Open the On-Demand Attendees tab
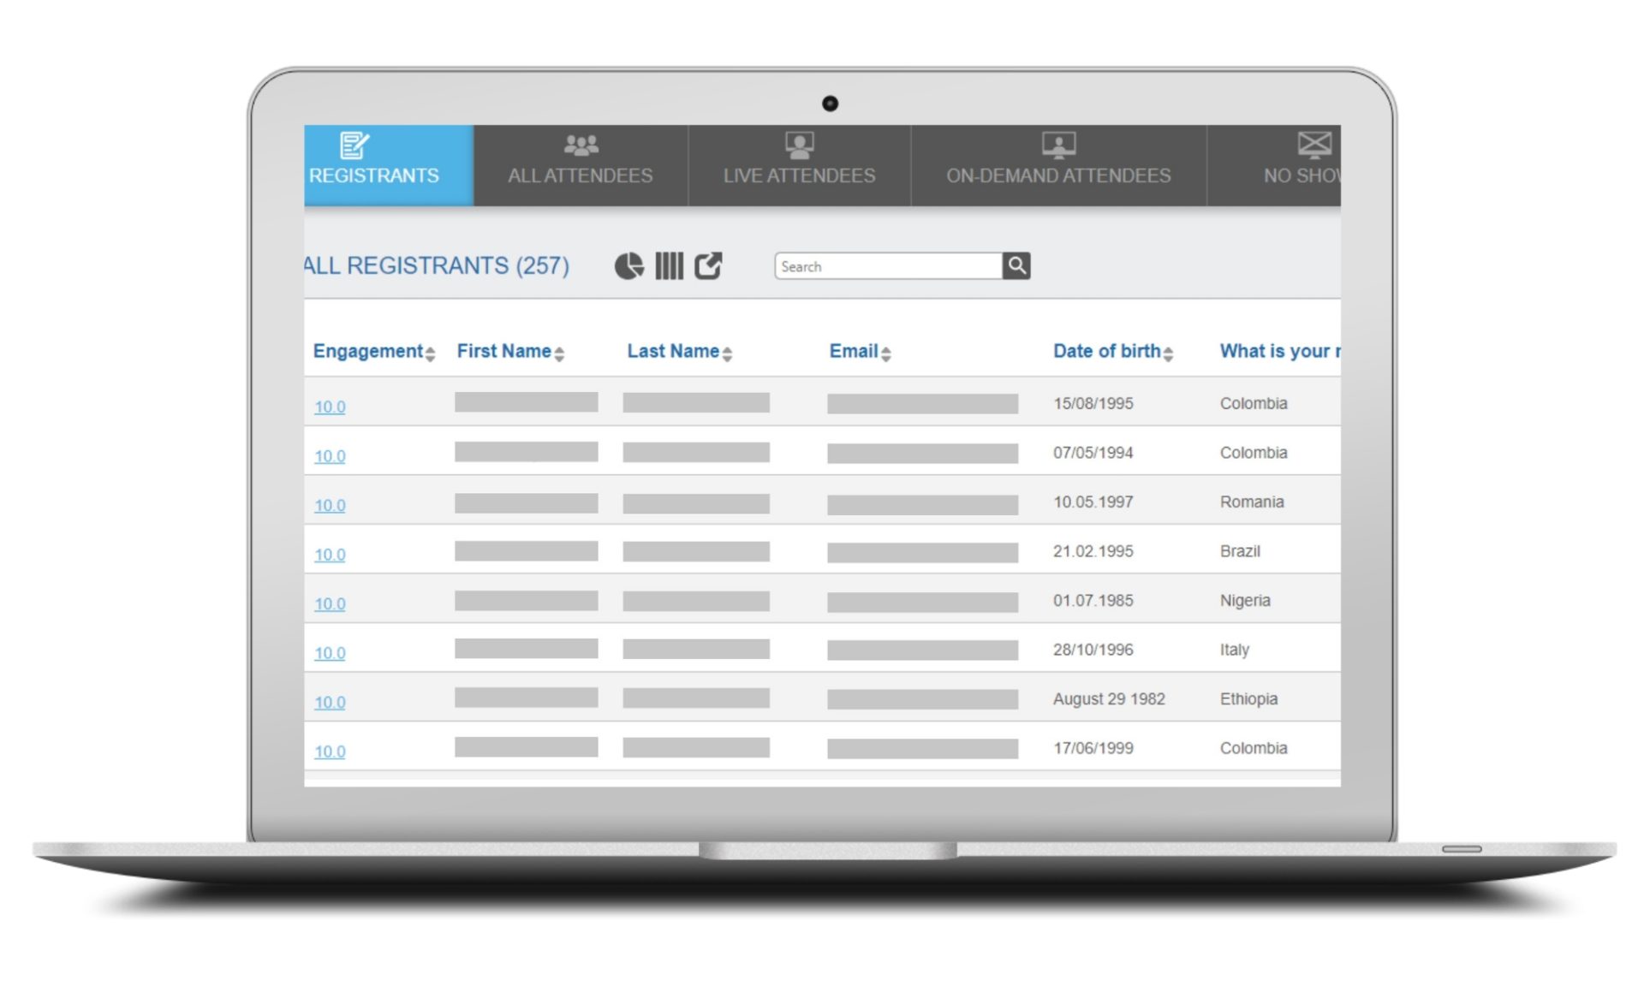 coord(1058,165)
